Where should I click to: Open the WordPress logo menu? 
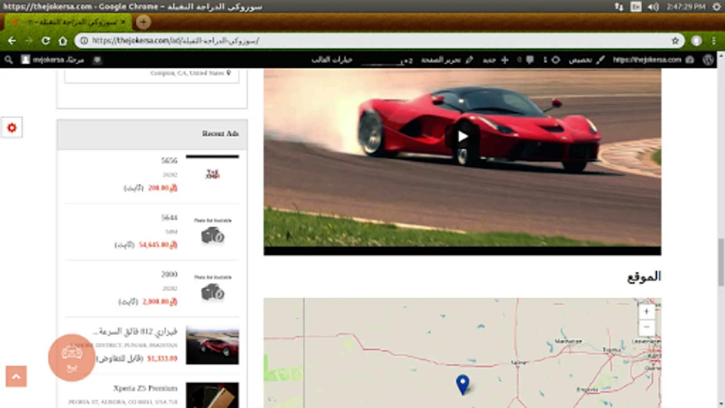point(708,60)
